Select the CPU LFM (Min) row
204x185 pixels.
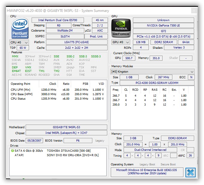[57, 90]
